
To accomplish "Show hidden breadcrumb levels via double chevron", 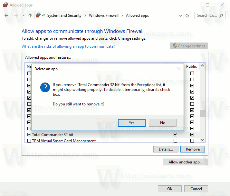I will (43, 15).
